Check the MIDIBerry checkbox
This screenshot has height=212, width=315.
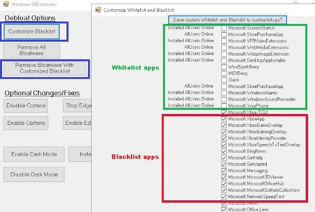tap(224, 73)
